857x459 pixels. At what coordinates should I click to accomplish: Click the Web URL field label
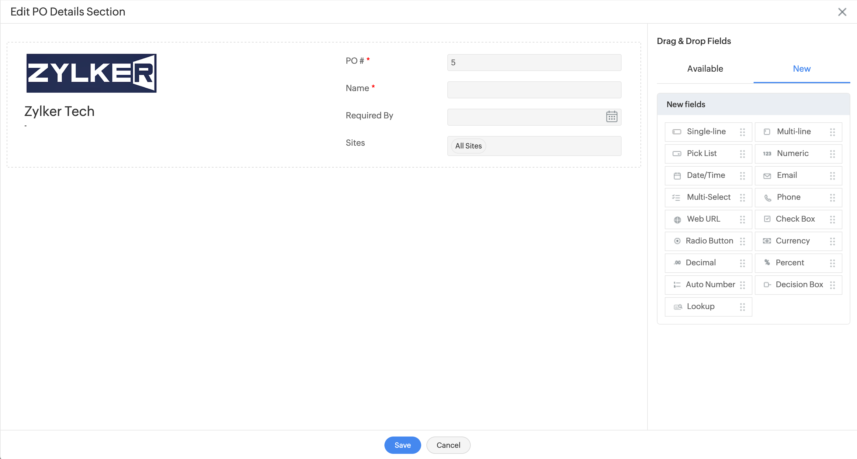703,219
